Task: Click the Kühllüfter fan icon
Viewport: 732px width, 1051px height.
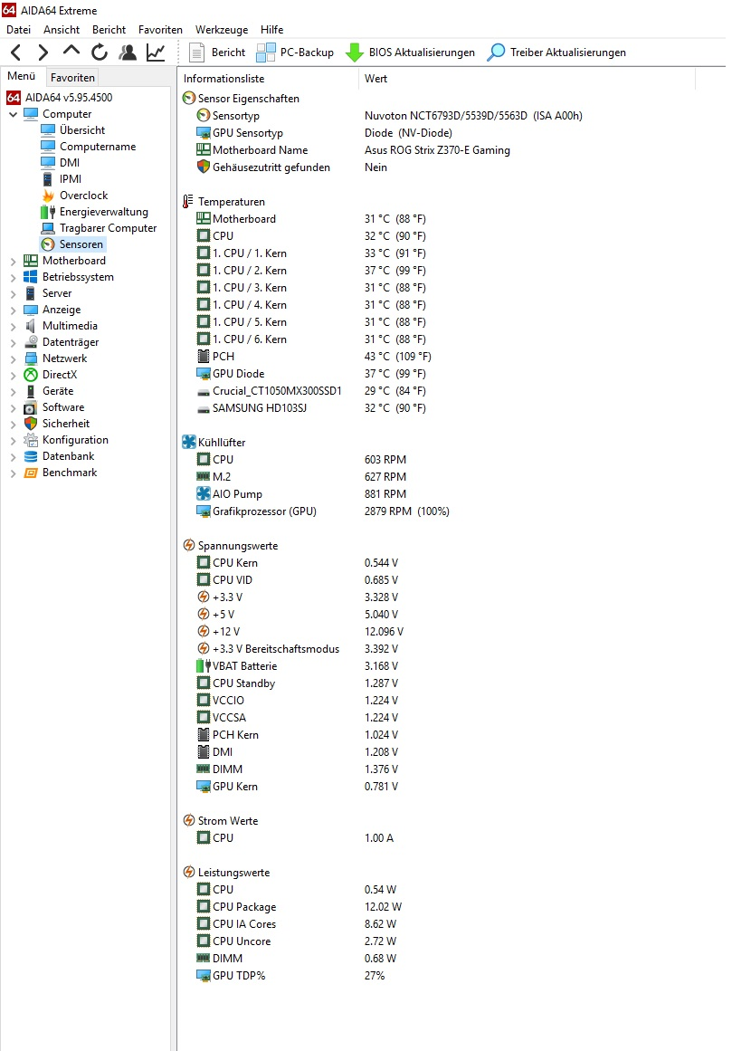Action: [189, 442]
